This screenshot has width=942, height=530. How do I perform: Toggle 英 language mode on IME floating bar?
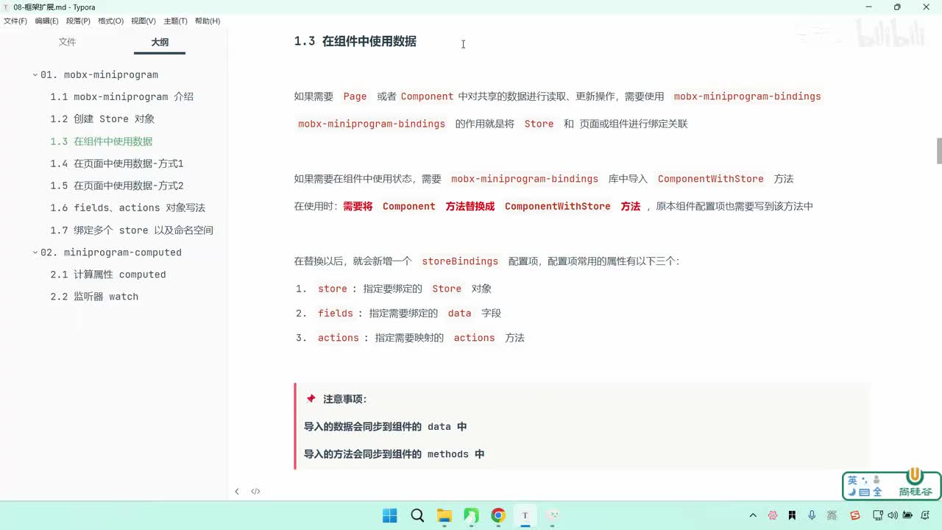pyautogui.click(x=853, y=480)
